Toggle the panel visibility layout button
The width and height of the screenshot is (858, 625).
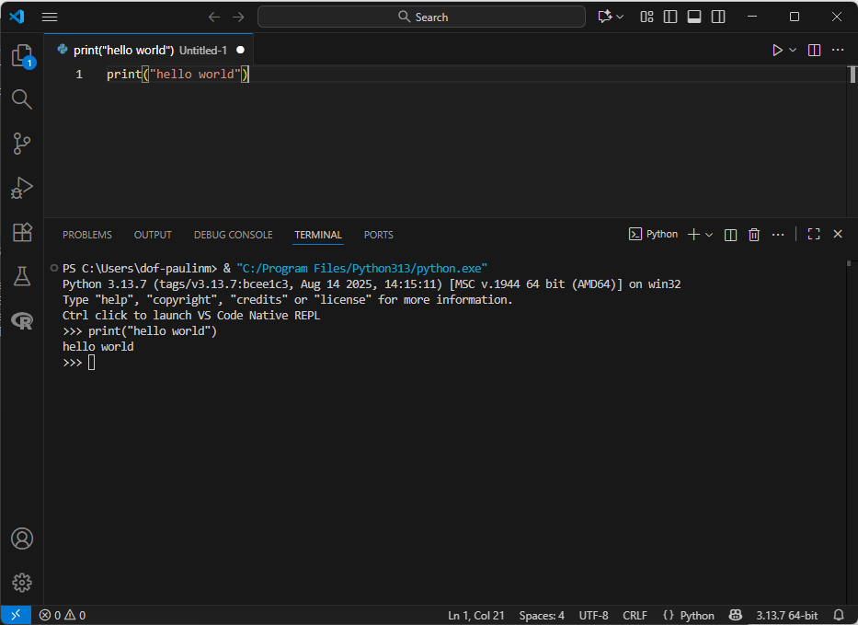pyautogui.click(x=694, y=17)
